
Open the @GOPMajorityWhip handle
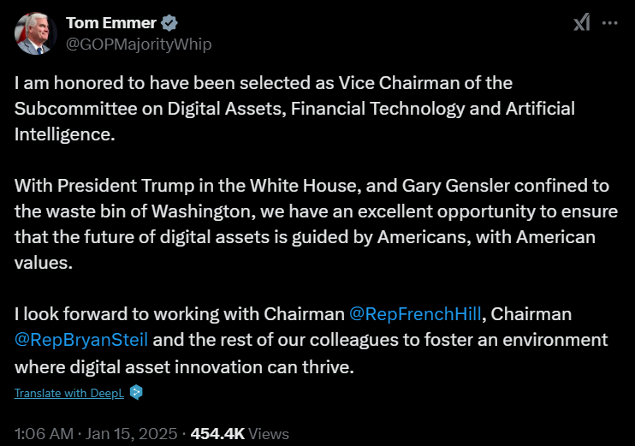click(139, 44)
